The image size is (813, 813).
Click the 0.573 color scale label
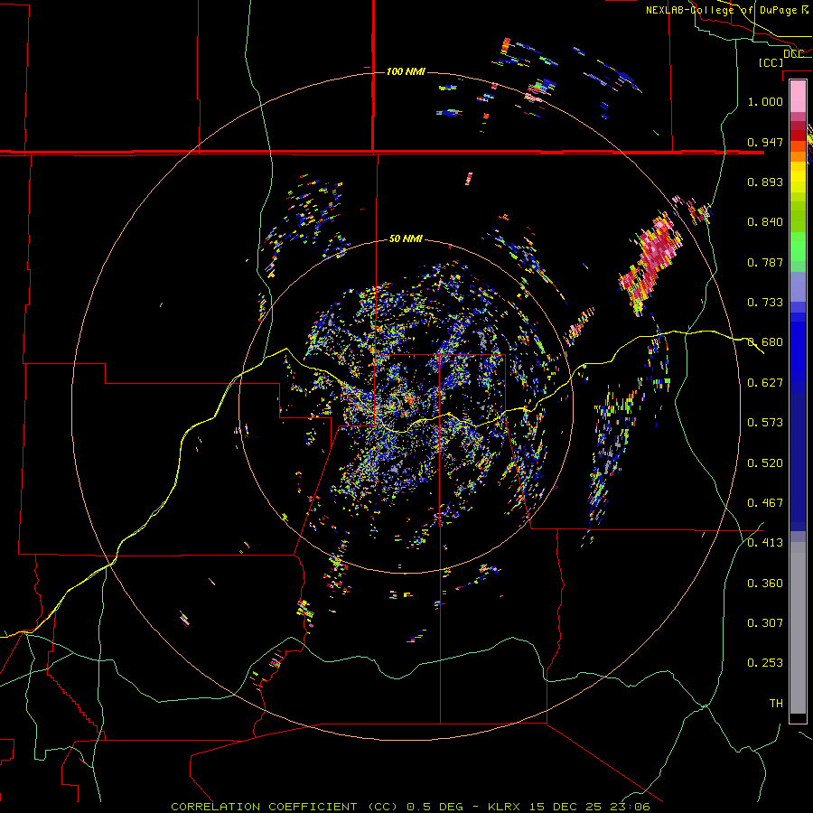[765, 423]
